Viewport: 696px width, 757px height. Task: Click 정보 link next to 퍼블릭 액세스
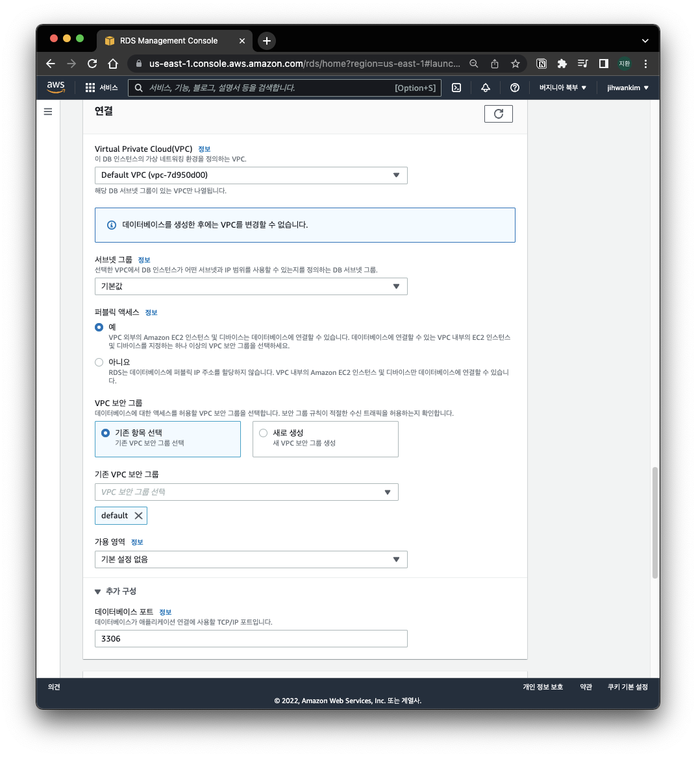(151, 313)
